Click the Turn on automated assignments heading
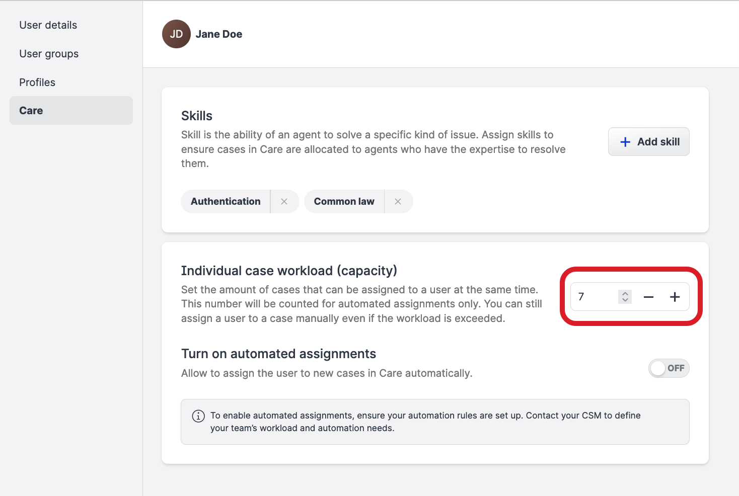739x496 pixels. [278, 354]
